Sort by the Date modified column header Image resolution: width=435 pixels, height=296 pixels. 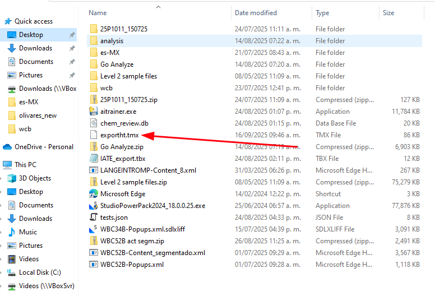coord(271,13)
